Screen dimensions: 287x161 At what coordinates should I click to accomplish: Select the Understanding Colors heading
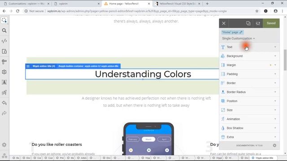(143, 74)
